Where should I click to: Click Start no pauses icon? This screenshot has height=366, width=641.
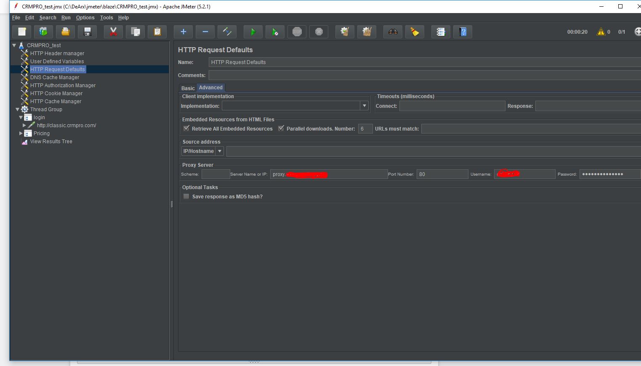275,32
